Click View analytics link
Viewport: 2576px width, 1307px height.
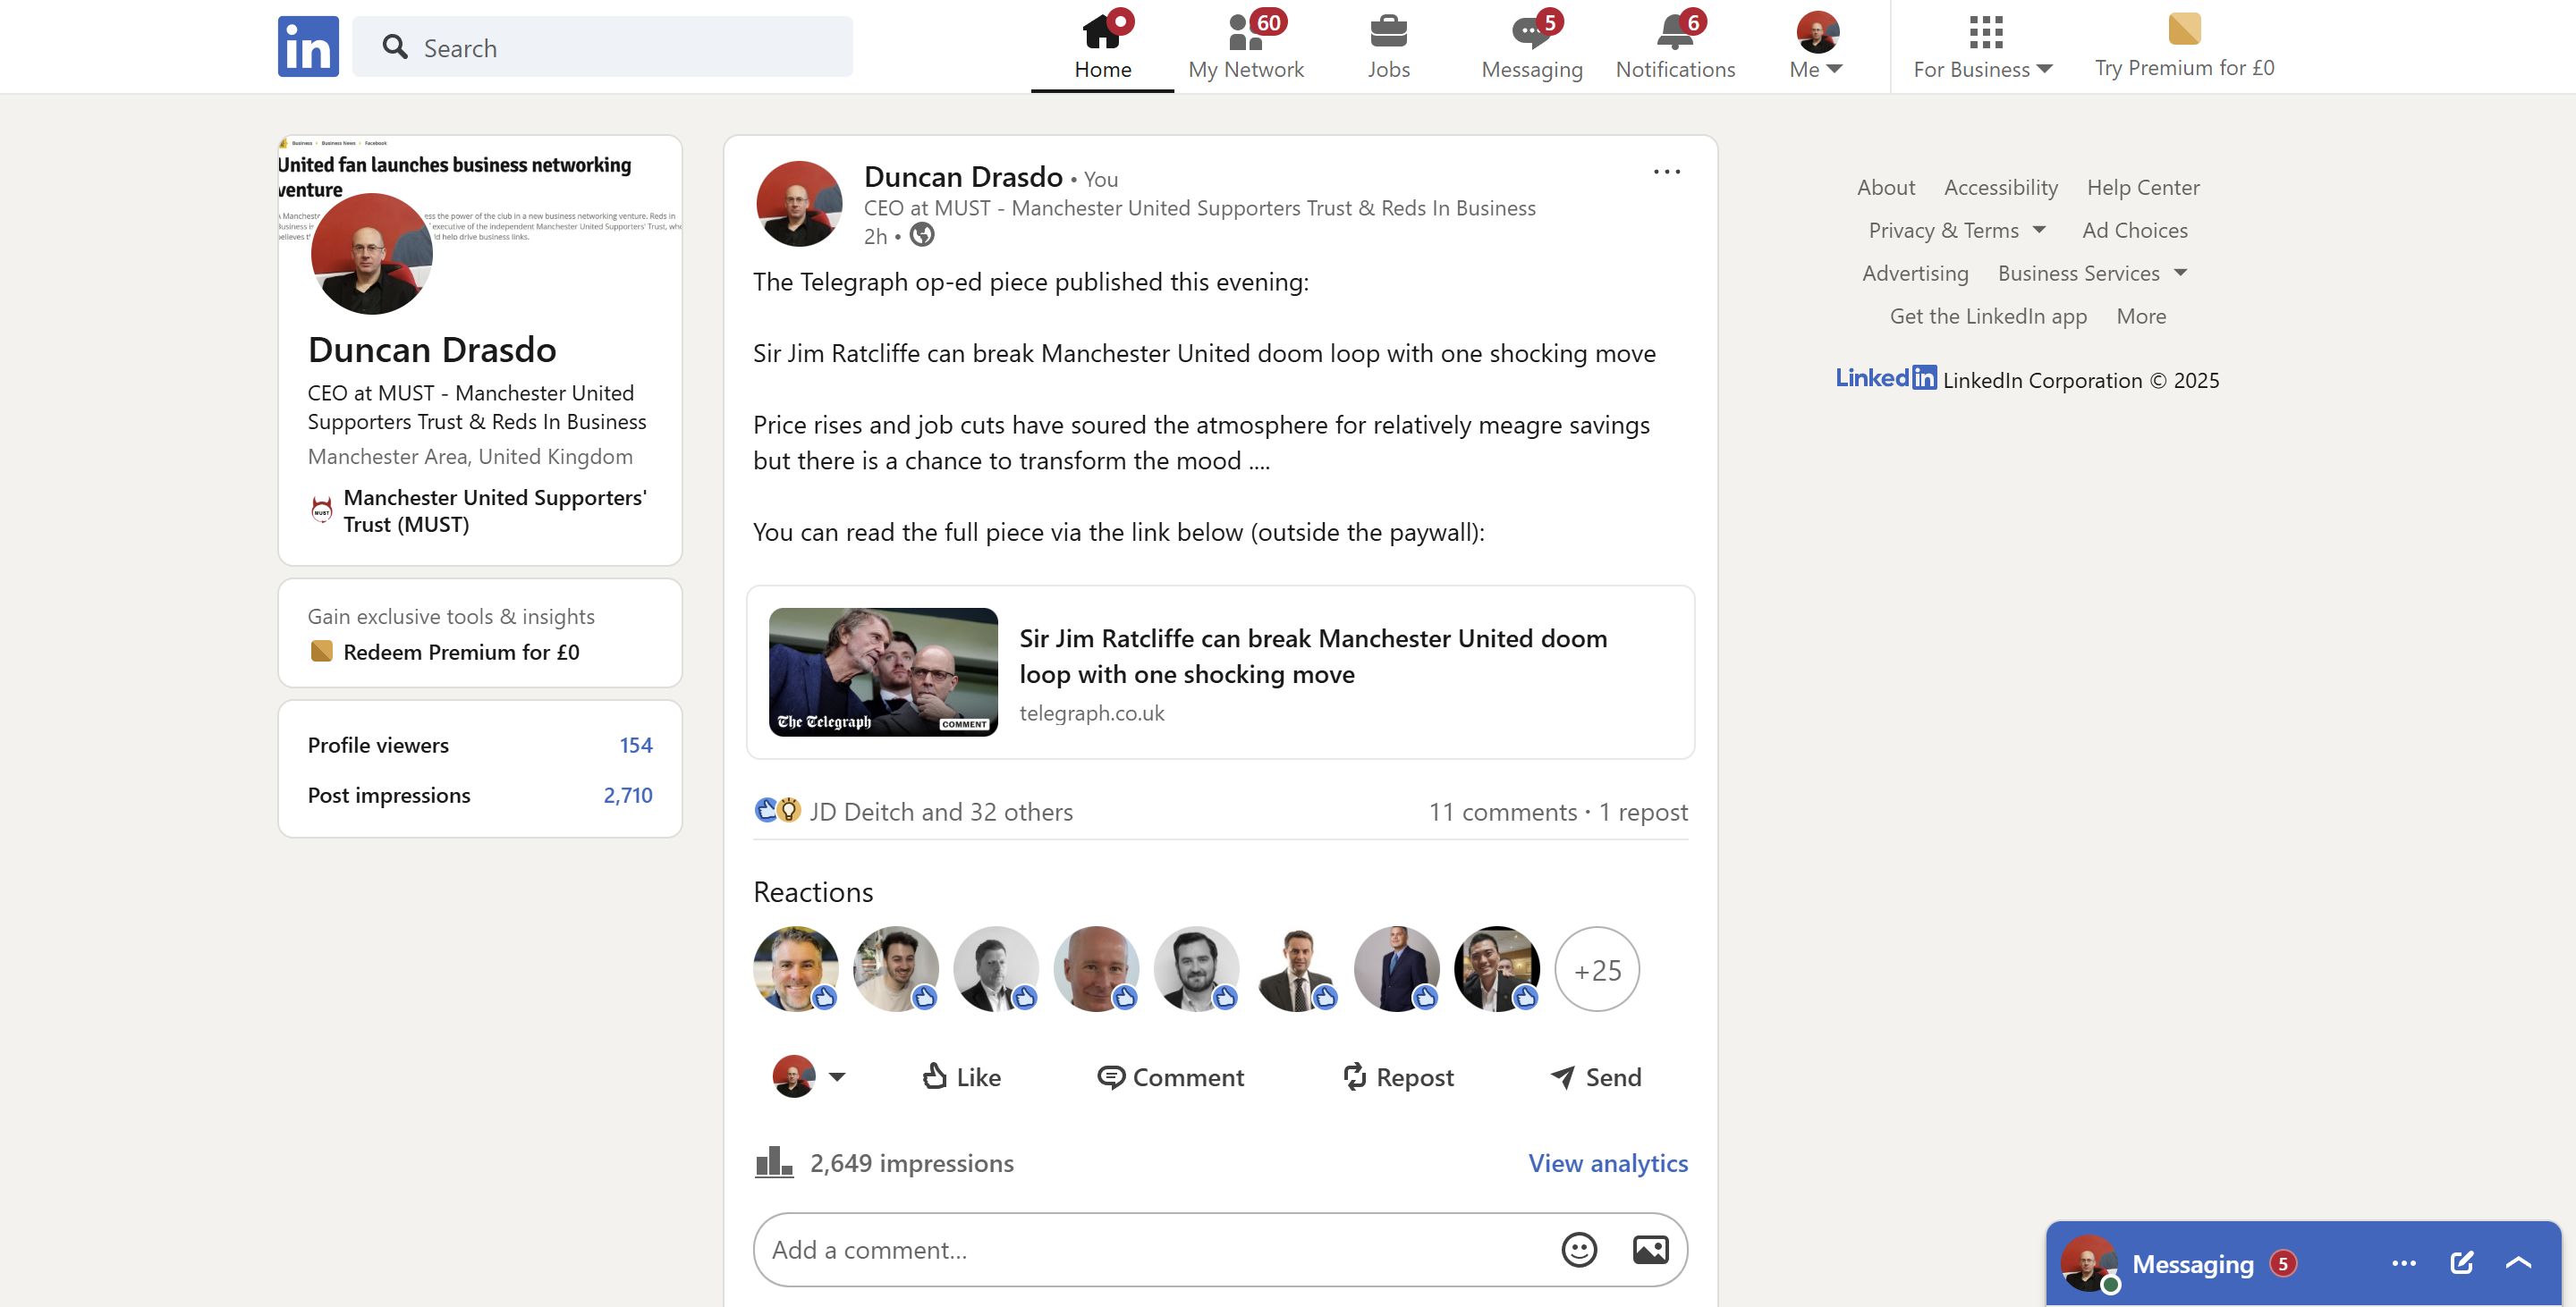[x=1607, y=1163]
